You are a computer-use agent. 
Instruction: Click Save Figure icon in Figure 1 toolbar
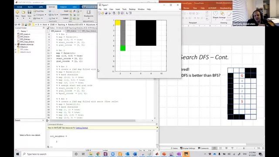pos(106,13)
